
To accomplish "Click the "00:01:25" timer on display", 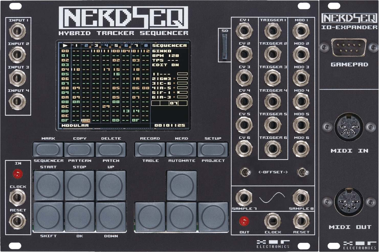I will point(170,125).
